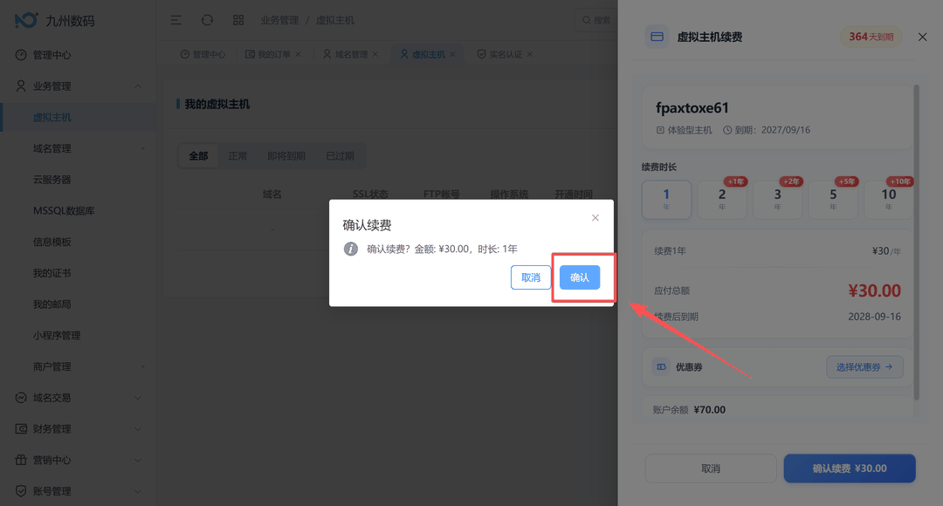Image resolution: width=943 pixels, height=506 pixels.
Task: Click the 取消 button in confirm dialog
Action: pos(531,277)
